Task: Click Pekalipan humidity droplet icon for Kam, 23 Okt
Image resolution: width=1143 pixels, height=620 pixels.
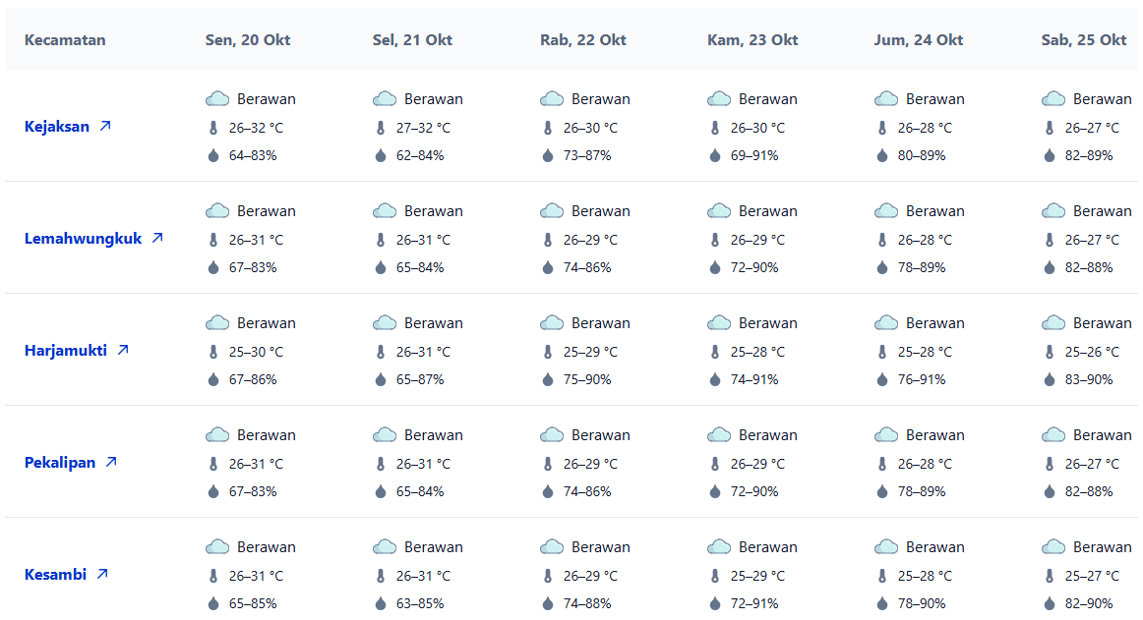Action: 715,491
